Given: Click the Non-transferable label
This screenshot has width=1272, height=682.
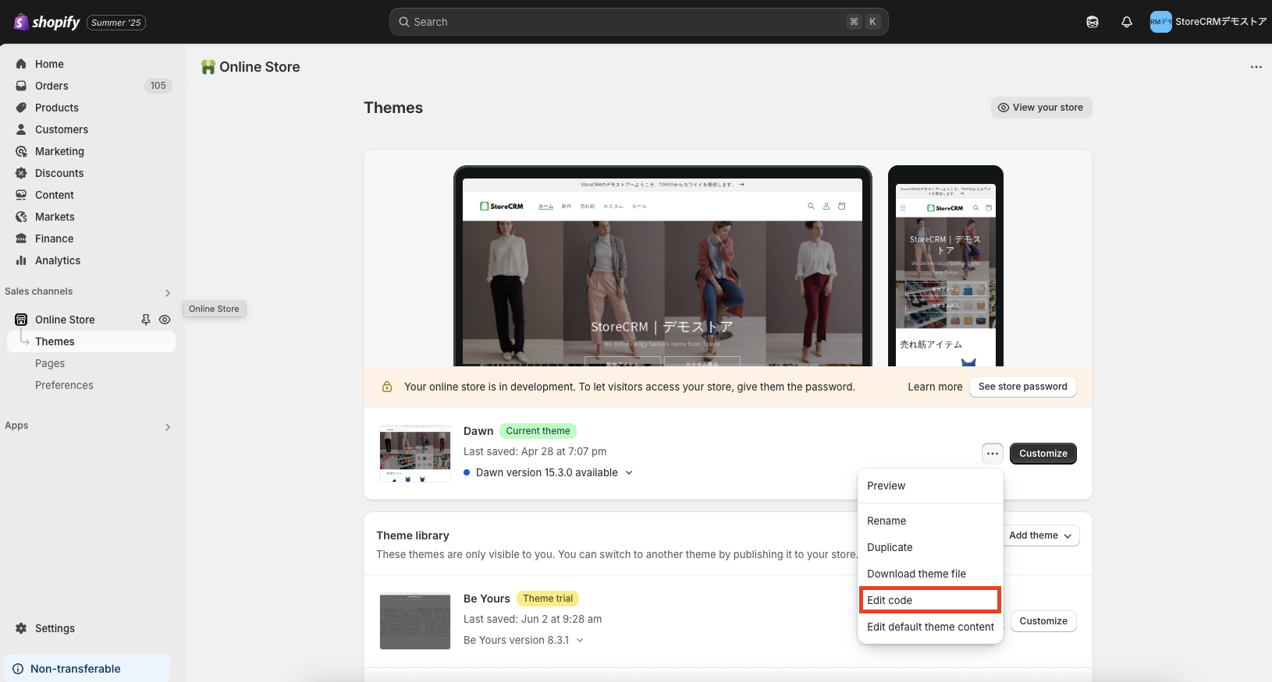Looking at the screenshot, I should pos(76,669).
